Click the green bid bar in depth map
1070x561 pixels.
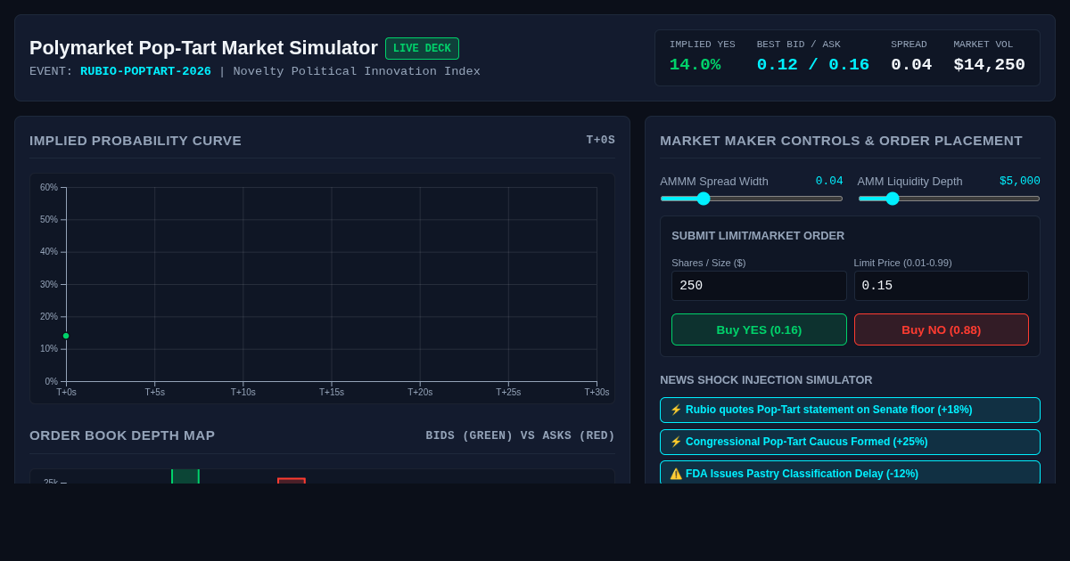pos(185,476)
